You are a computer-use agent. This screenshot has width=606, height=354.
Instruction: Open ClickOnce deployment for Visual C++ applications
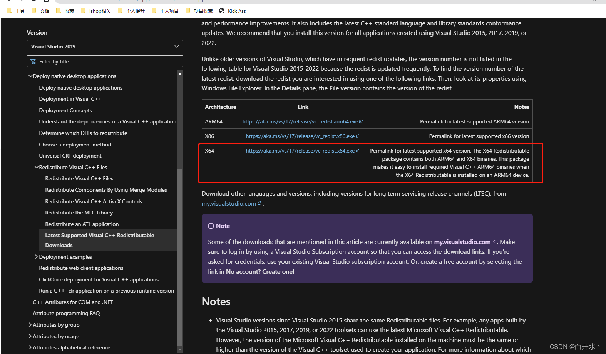pos(99,279)
